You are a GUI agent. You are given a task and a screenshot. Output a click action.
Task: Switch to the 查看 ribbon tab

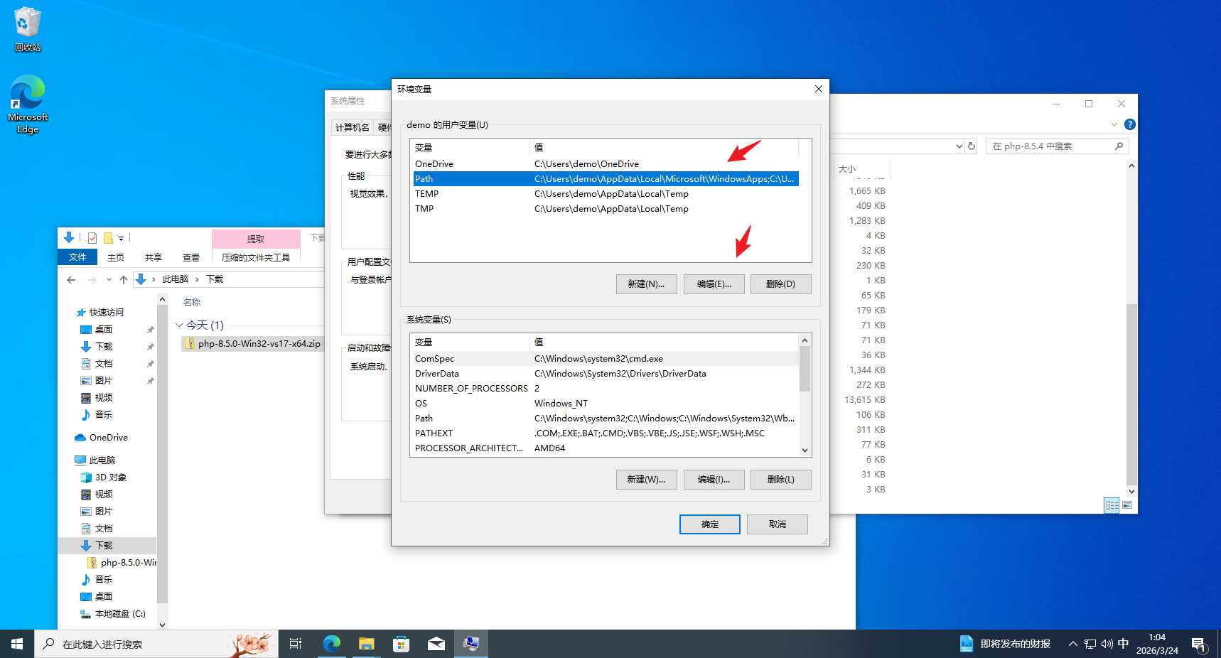(190, 257)
